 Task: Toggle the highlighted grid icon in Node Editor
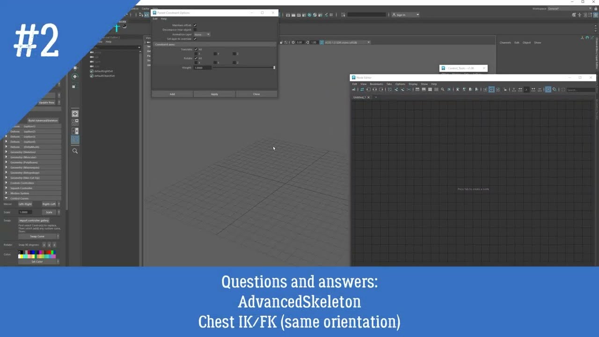click(x=548, y=89)
